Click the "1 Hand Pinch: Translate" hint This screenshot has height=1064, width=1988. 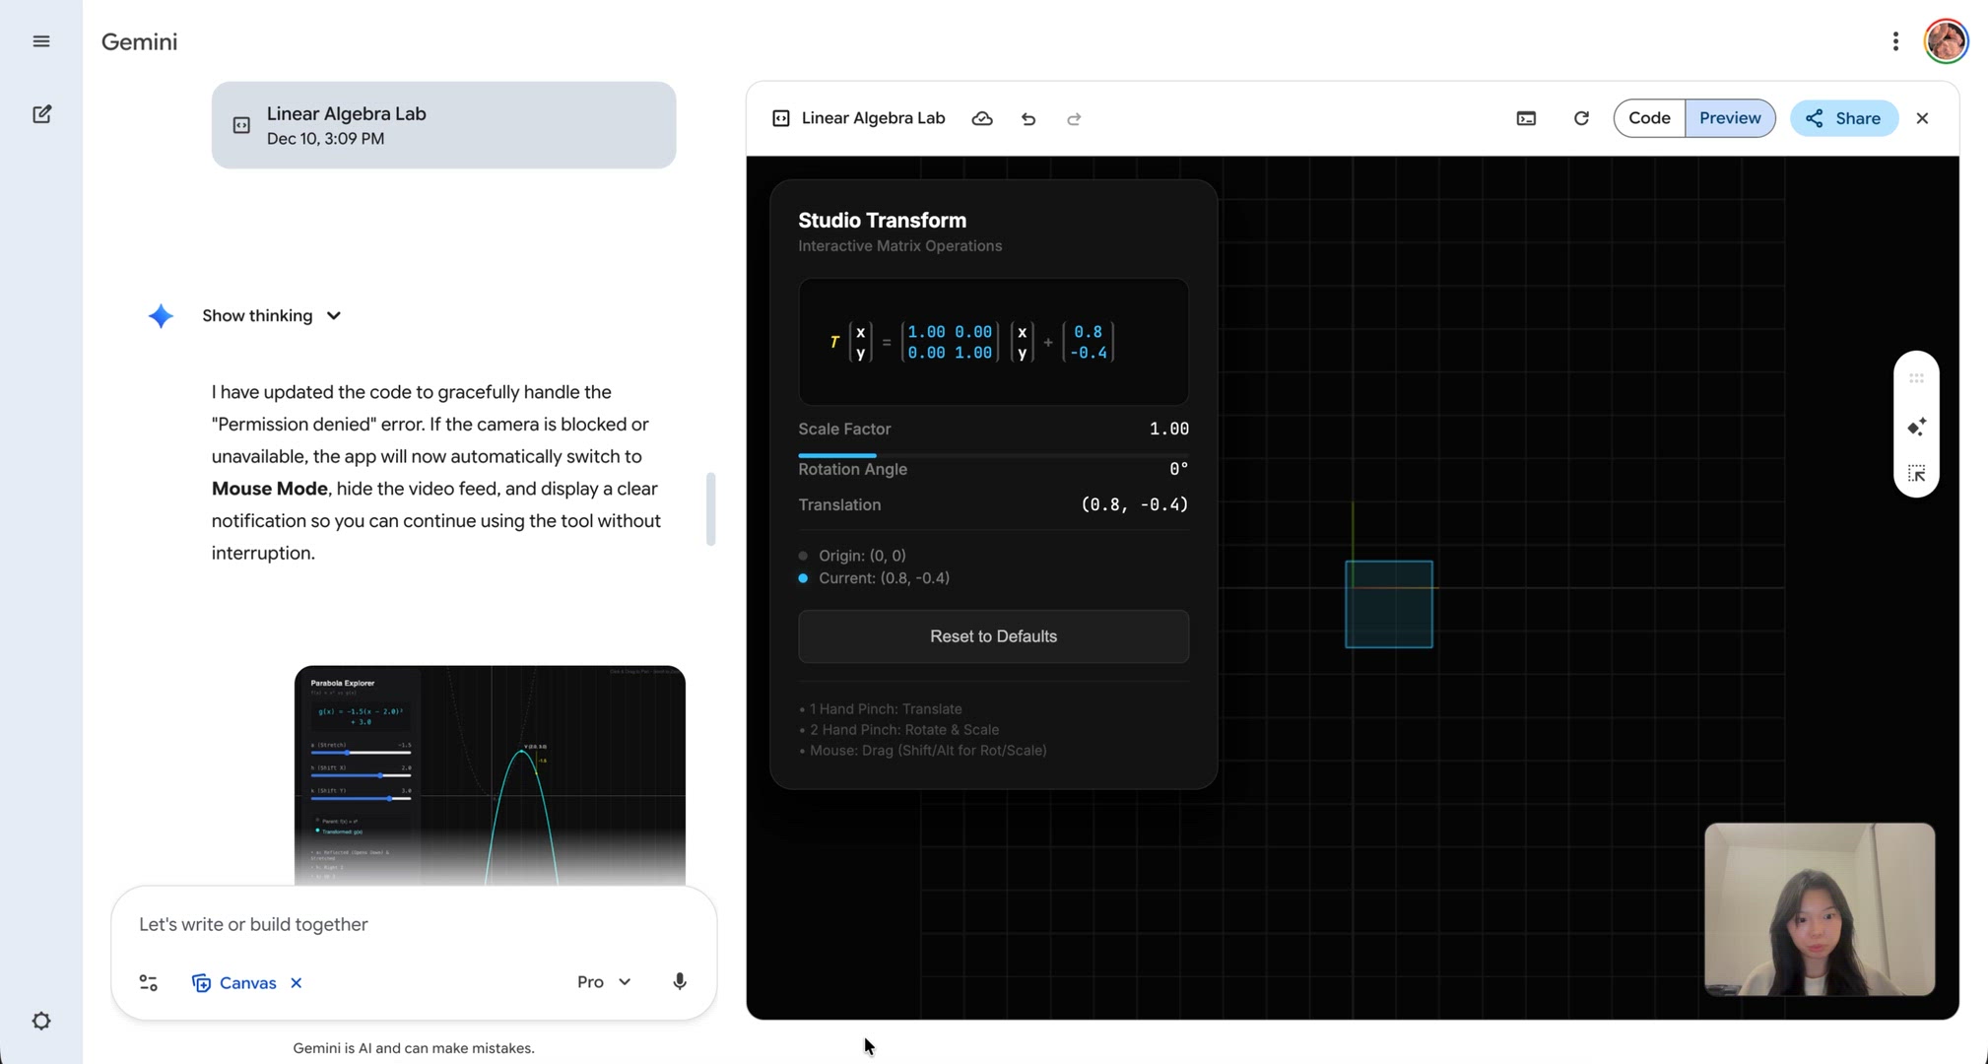pos(881,709)
